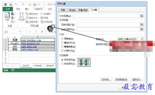This screenshot has height=95, width=155.
Task: Select the 先列后行(D) radio button
Action: point(62,60)
